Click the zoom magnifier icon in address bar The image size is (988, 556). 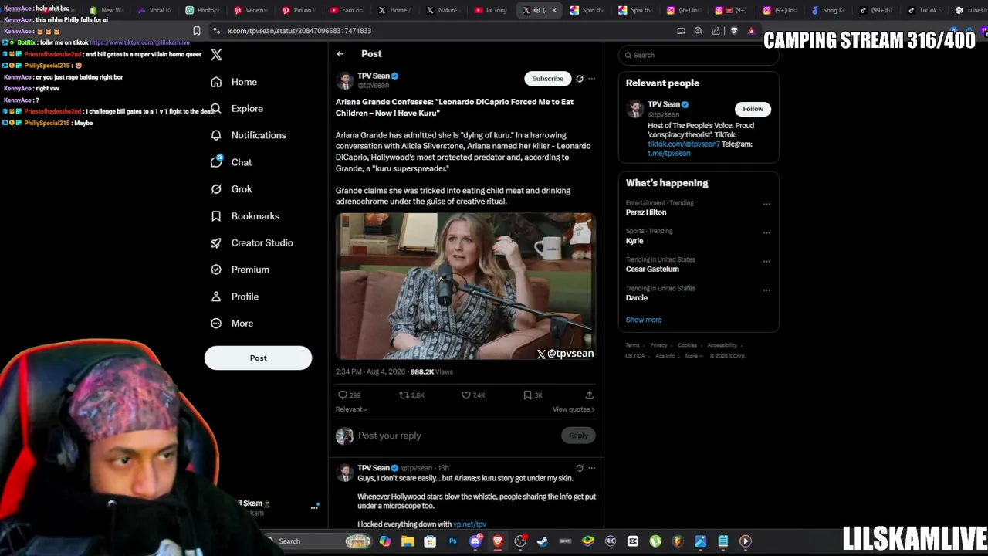pos(699,31)
